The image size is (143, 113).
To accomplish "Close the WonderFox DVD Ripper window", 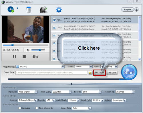I will (x=137, y=1).
